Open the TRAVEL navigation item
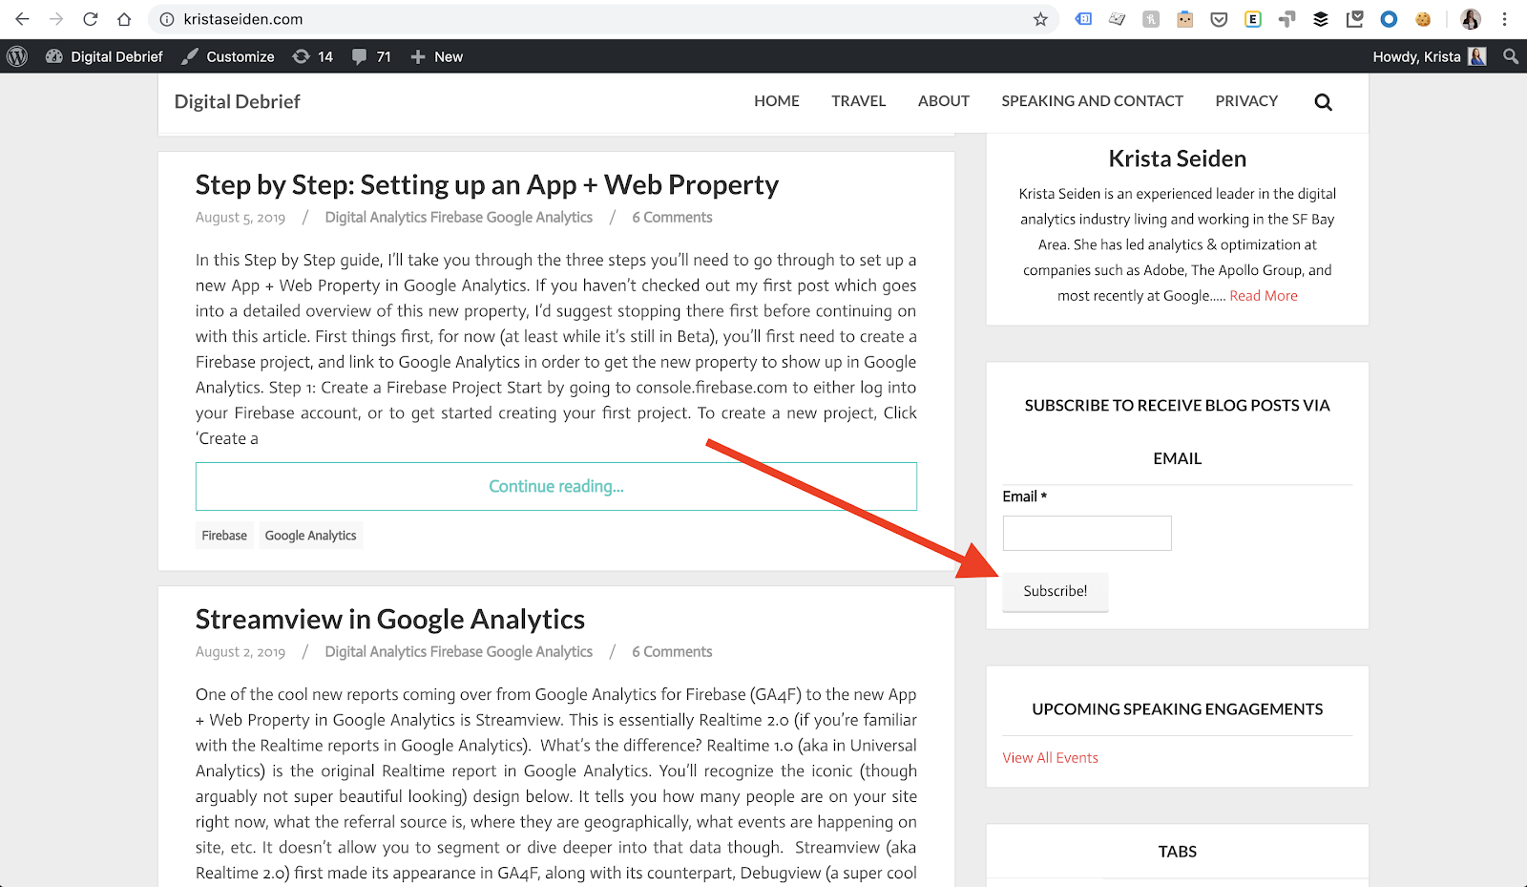The width and height of the screenshot is (1527, 887). click(859, 101)
